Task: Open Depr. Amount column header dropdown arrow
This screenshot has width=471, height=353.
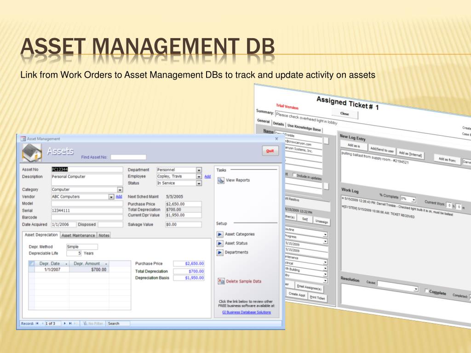Action: tap(106, 264)
